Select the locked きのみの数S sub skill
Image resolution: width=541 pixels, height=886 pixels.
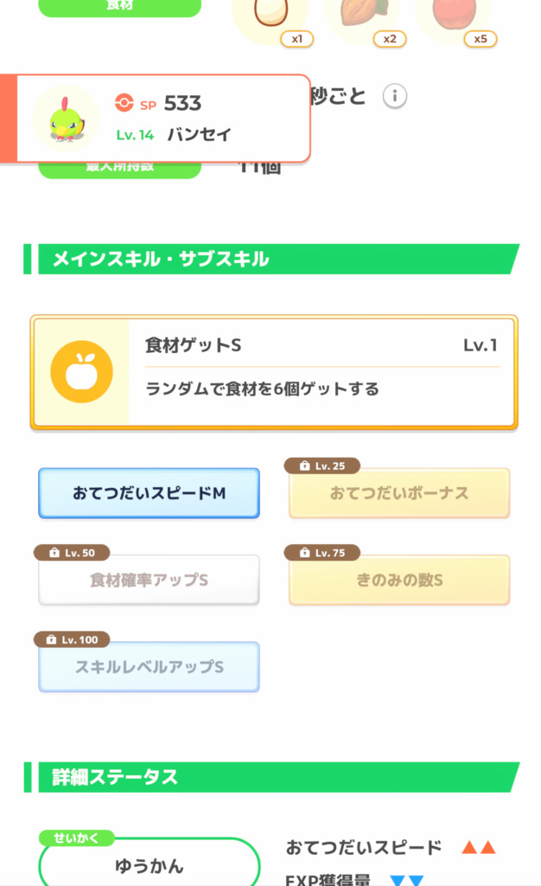tap(399, 581)
